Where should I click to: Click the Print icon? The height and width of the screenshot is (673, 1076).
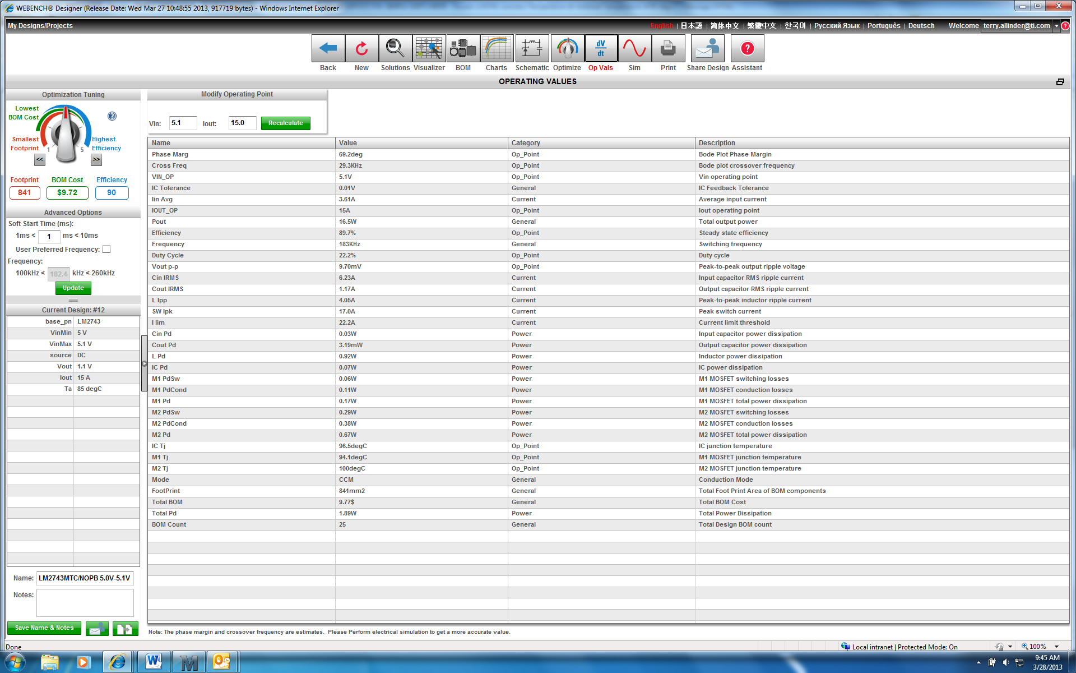point(668,49)
